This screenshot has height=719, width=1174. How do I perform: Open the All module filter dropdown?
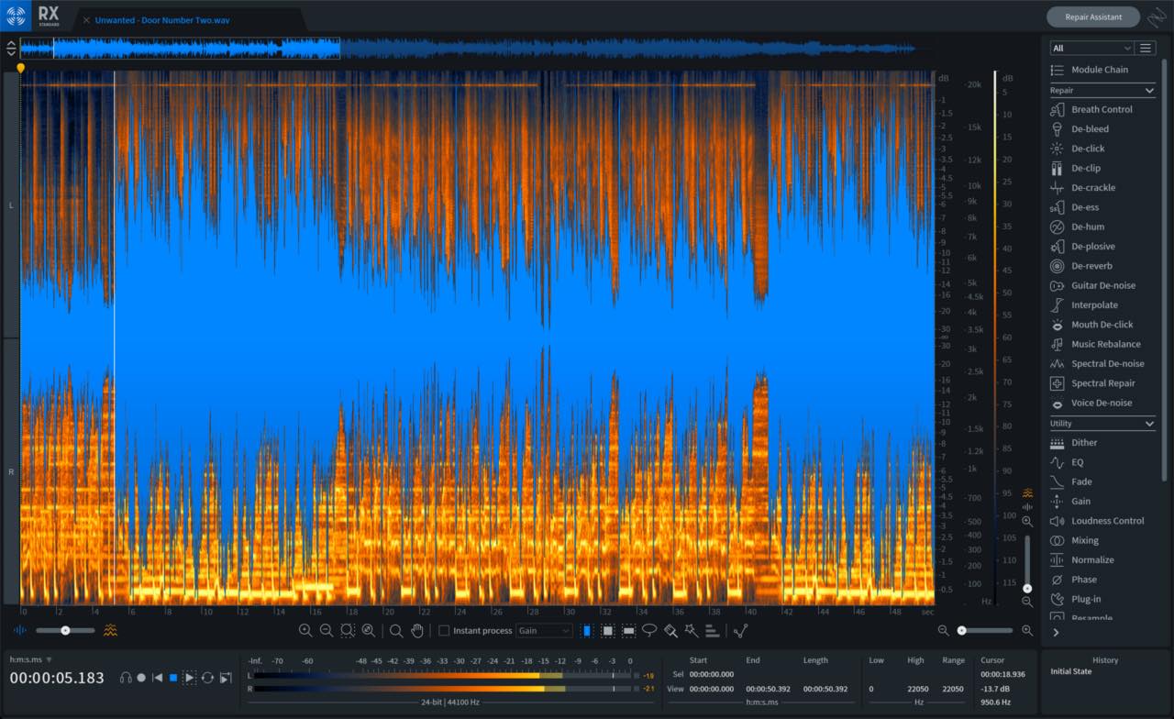[1091, 48]
